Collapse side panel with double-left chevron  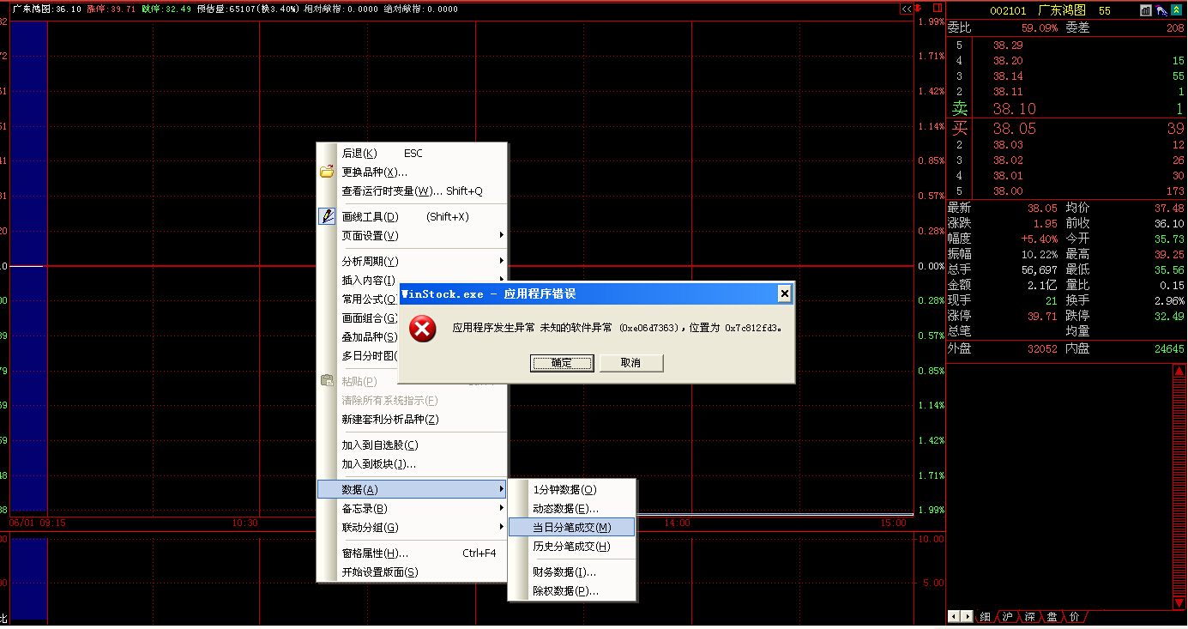[x=906, y=9]
